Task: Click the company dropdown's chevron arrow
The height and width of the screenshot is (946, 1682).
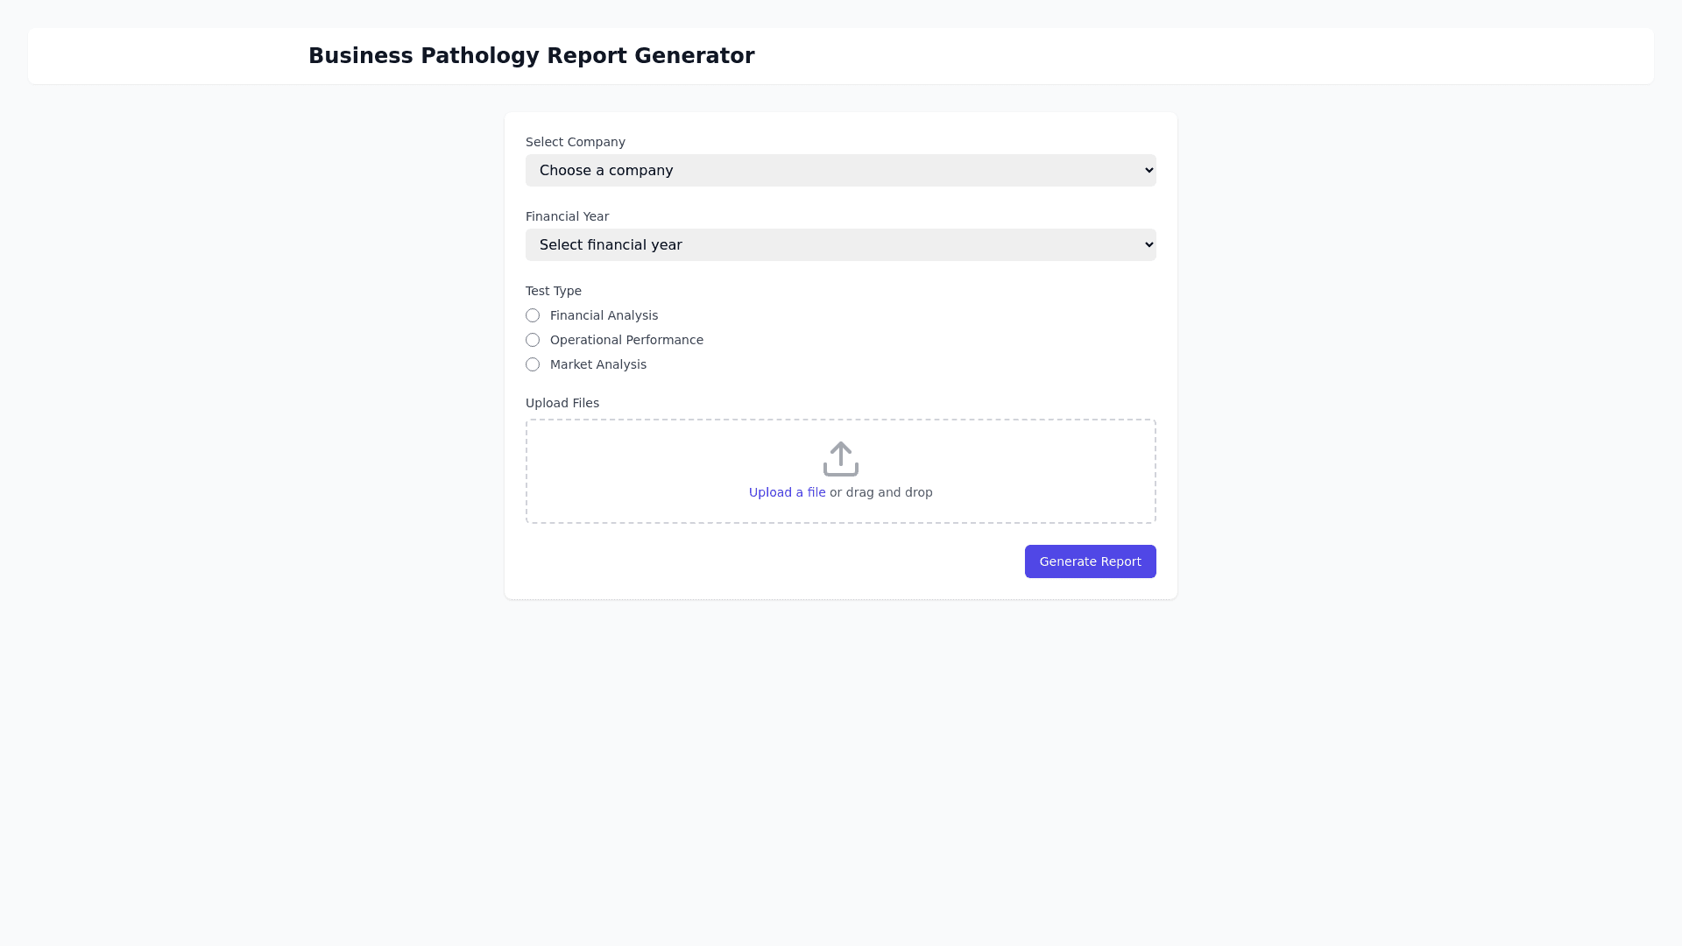Action: pyautogui.click(x=1148, y=171)
